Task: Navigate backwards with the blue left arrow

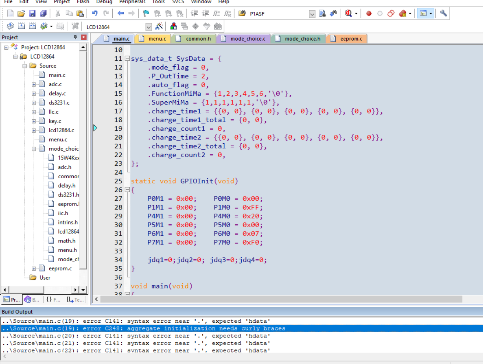Action: point(120,14)
